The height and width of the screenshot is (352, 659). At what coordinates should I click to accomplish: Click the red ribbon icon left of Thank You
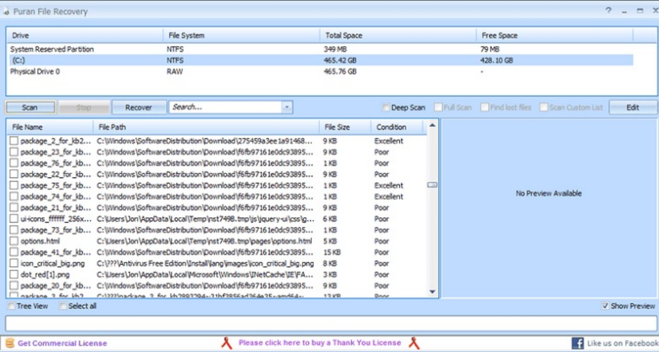click(x=226, y=343)
